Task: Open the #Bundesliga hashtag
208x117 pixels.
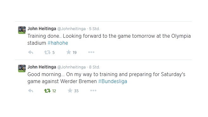Action: coord(113,81)
